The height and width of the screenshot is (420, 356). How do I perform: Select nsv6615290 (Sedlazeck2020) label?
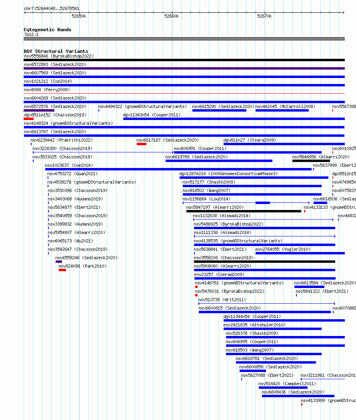(x=223, y=106)
